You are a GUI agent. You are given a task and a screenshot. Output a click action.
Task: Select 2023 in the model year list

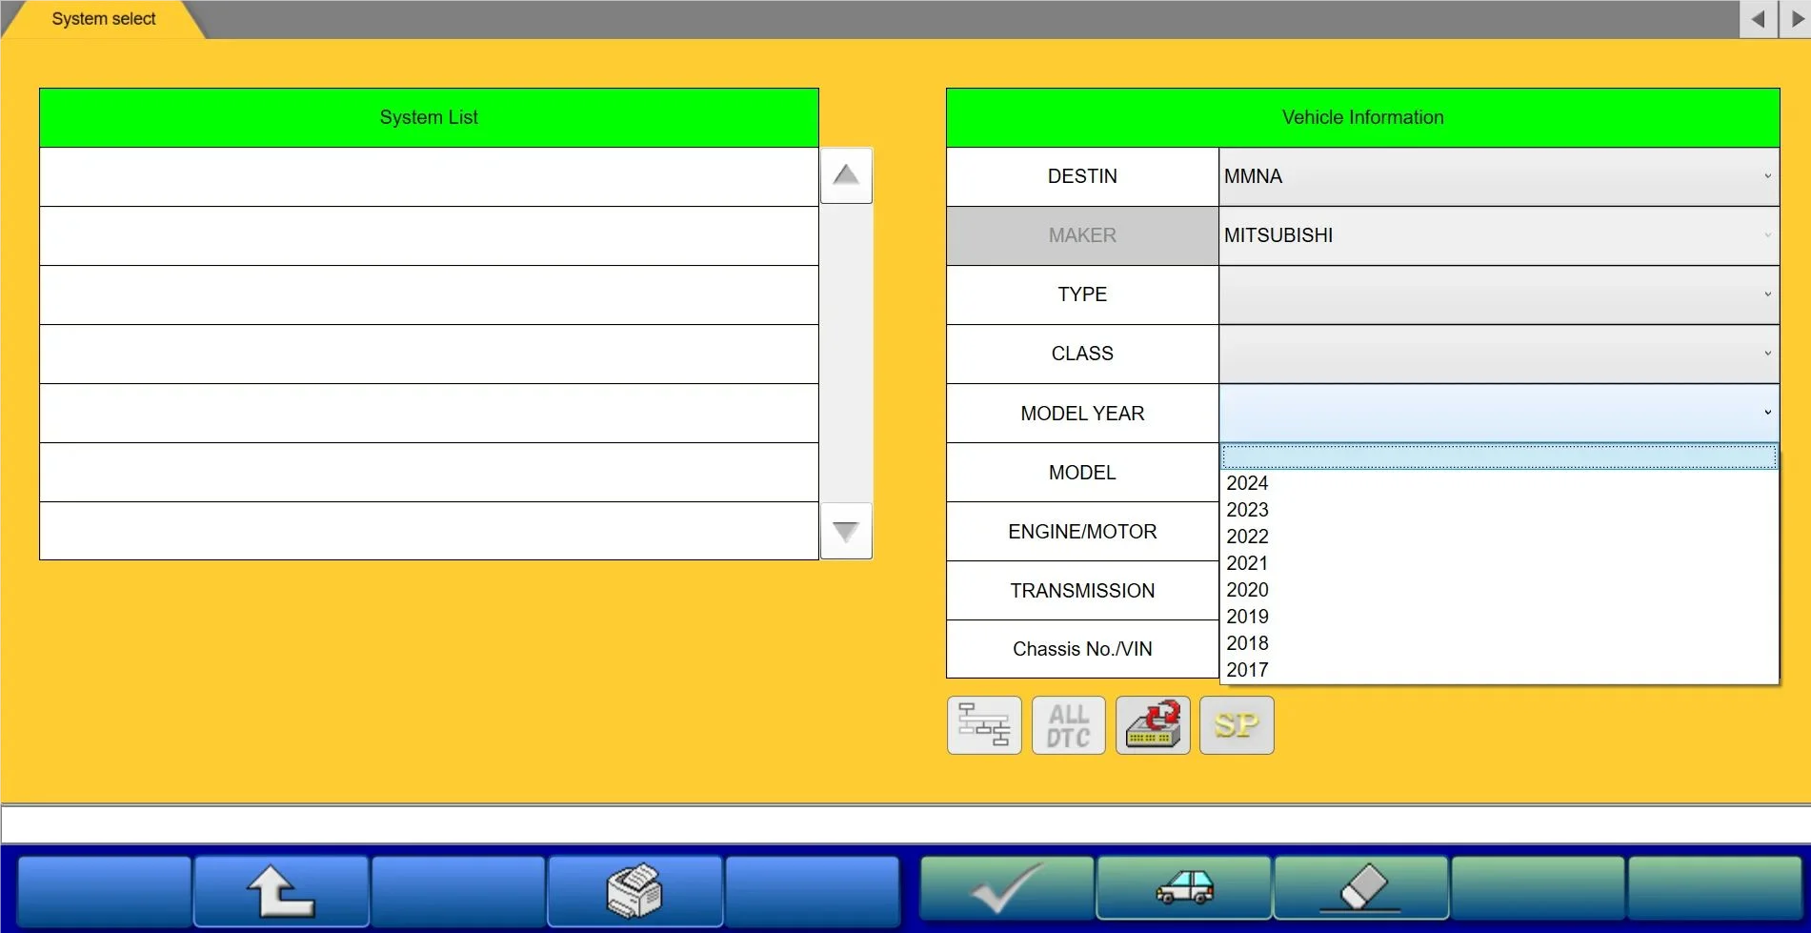1499,510
